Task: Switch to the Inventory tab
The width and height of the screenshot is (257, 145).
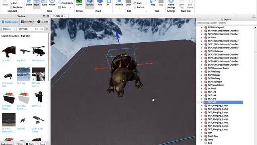Action: 28,22
